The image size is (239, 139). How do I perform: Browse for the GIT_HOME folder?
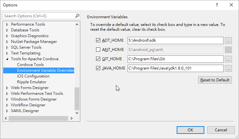(x=228, y=59)
